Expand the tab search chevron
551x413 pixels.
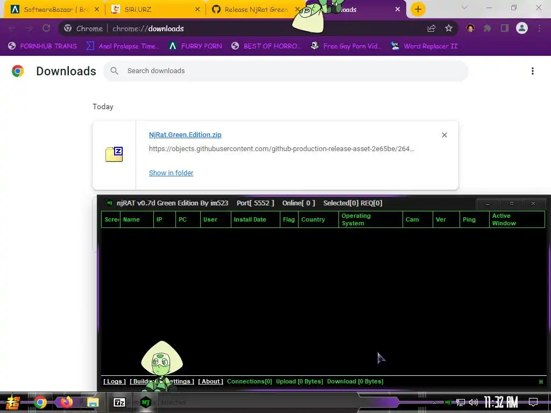tap(464, 8)
